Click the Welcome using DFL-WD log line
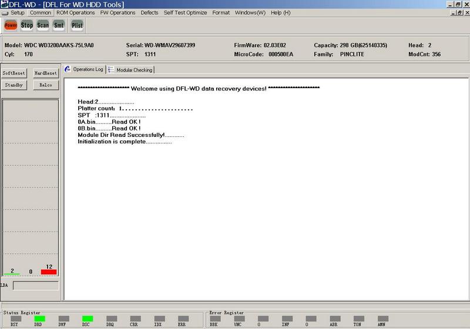Viewport: 470px width, 329px height. [199, 88]
